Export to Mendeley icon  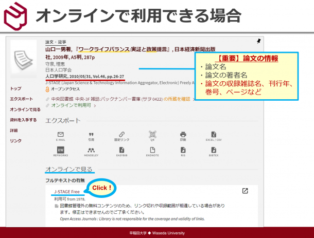click(91, 150)
